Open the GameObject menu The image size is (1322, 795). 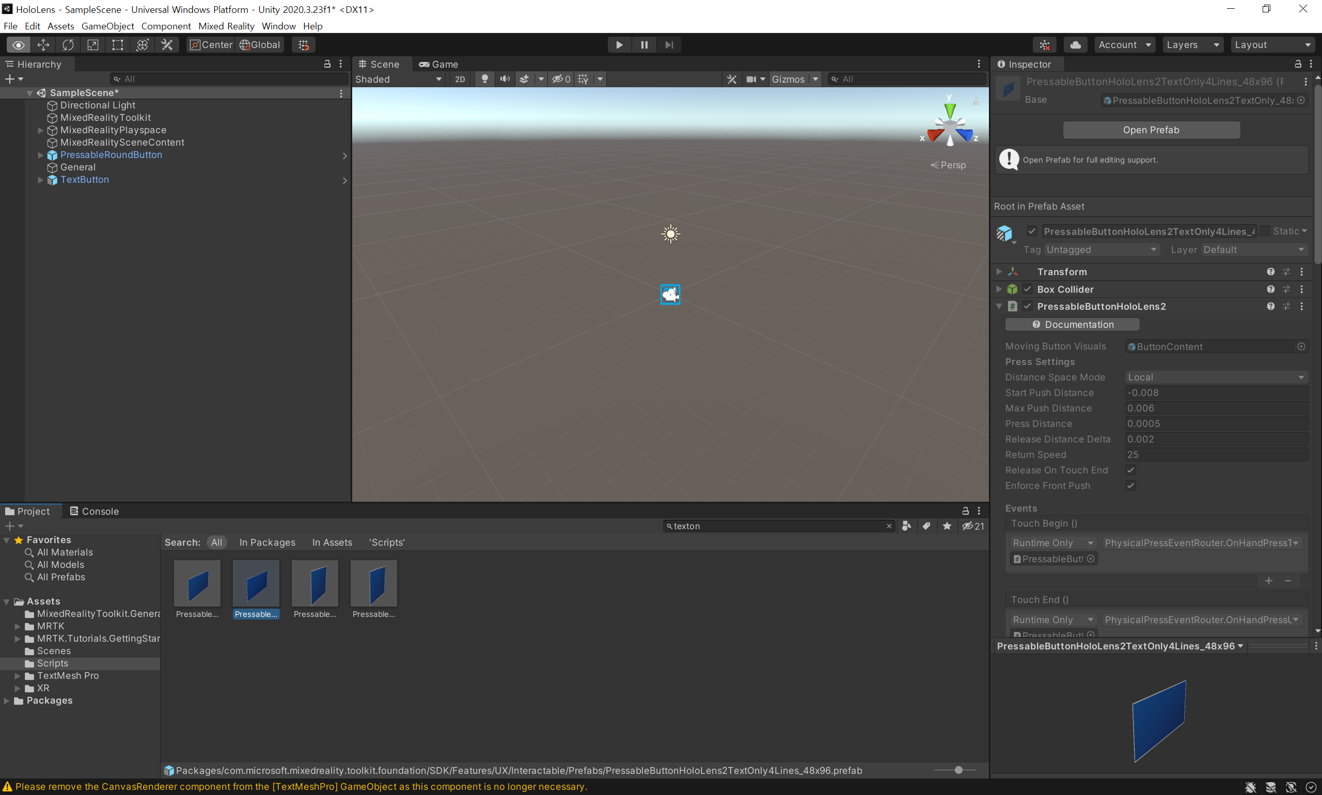(x=108, y=26)
